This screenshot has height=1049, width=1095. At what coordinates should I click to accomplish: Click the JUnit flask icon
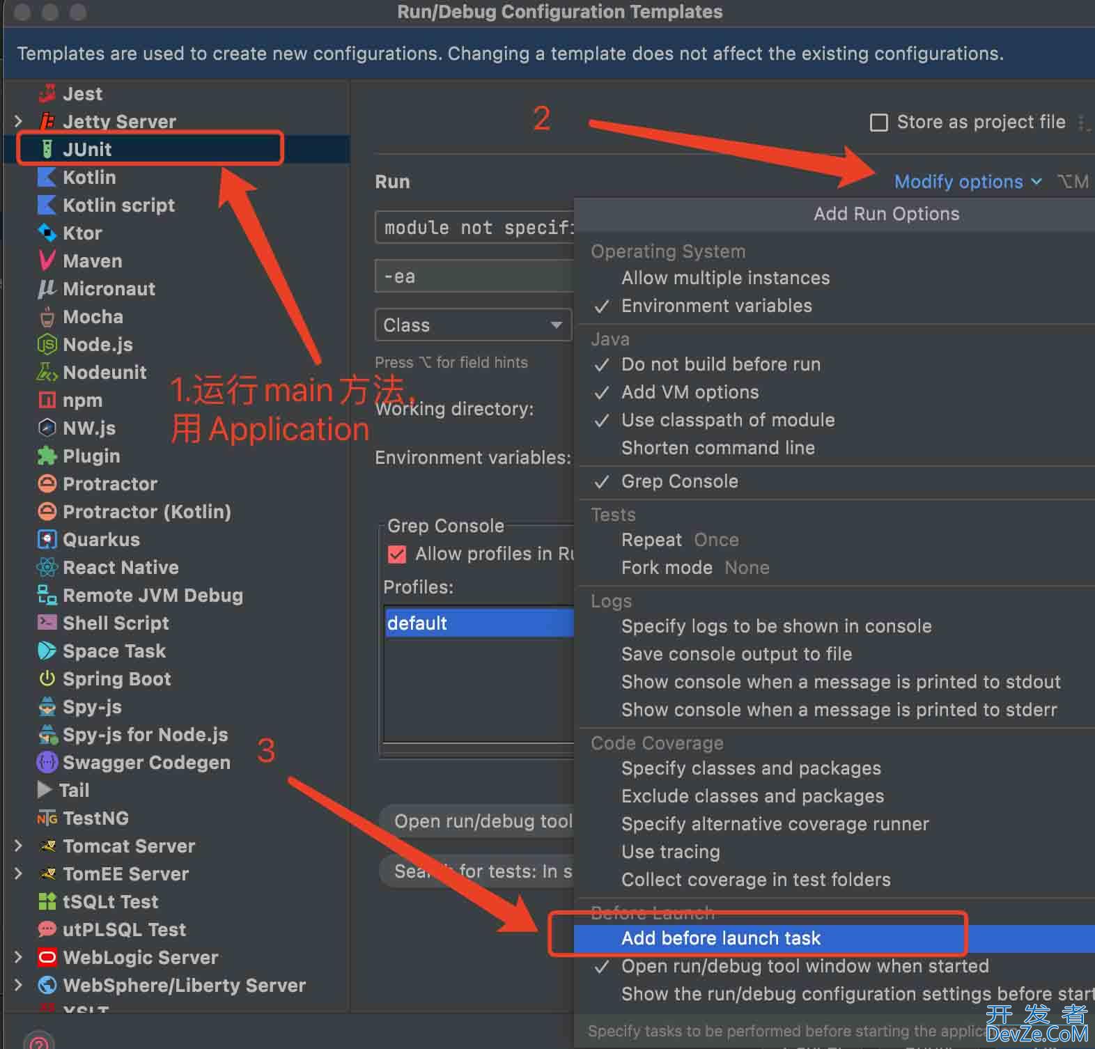point(47,149)
